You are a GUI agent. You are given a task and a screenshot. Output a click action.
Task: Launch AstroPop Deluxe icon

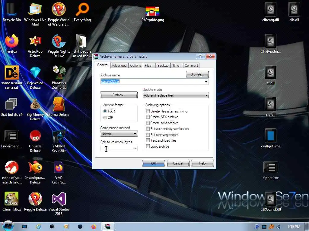coord(35,46)
